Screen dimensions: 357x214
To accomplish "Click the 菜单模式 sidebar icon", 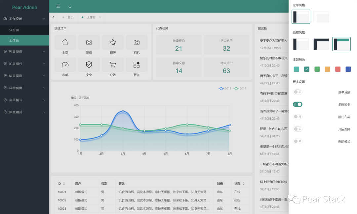I will pyautogui.click(x=5, y=100).
